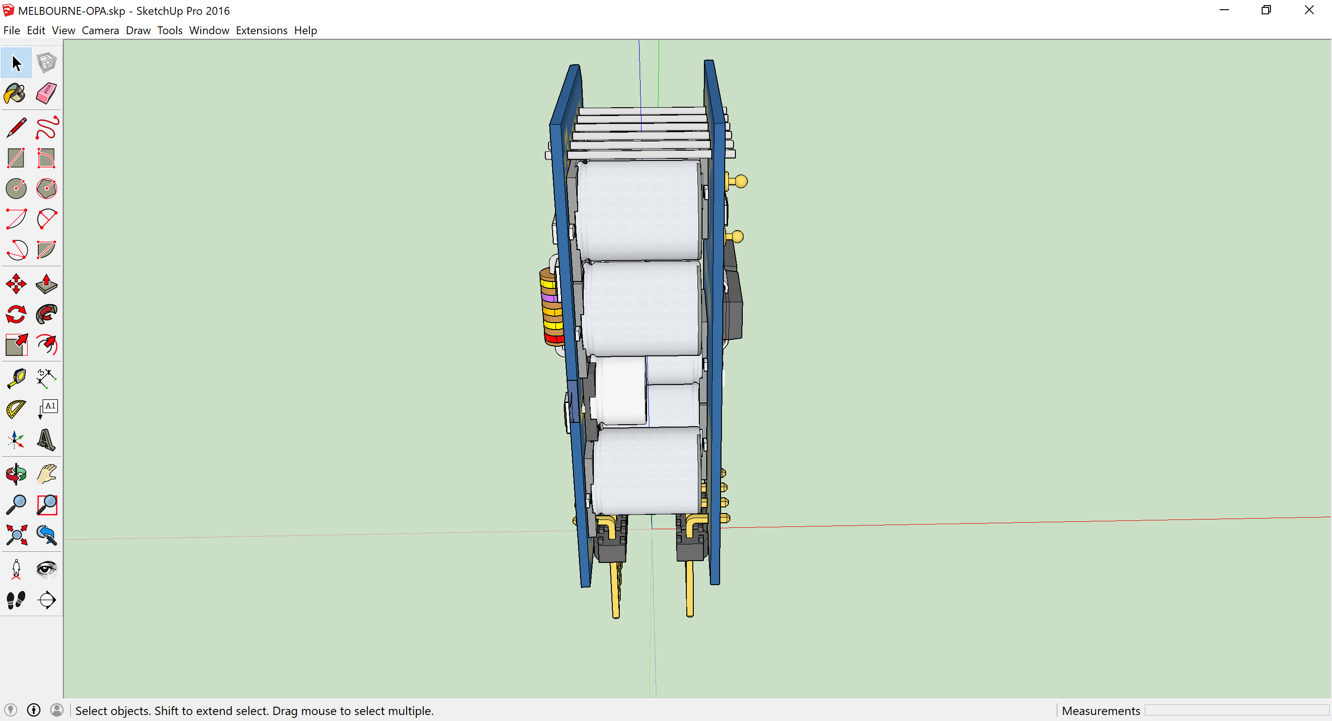Select the Rectangle tool

(x=16, y=158)
